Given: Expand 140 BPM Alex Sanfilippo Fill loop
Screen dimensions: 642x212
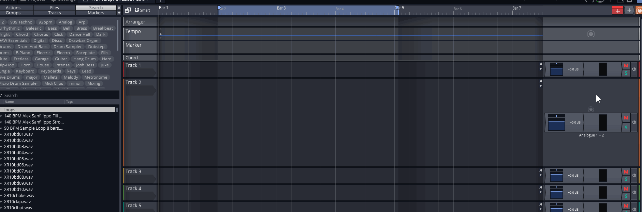Looking at the screenshot, I should pyautogui.click(x=1, y=116).
